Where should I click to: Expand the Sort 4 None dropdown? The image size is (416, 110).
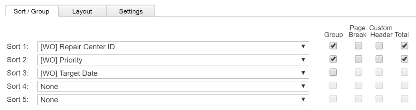(x=173, y=86)
